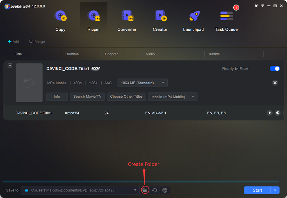Click DAVINCI_CODE.Title1 row name
This screenshot has width=287, height=198.
pos(34,113)
